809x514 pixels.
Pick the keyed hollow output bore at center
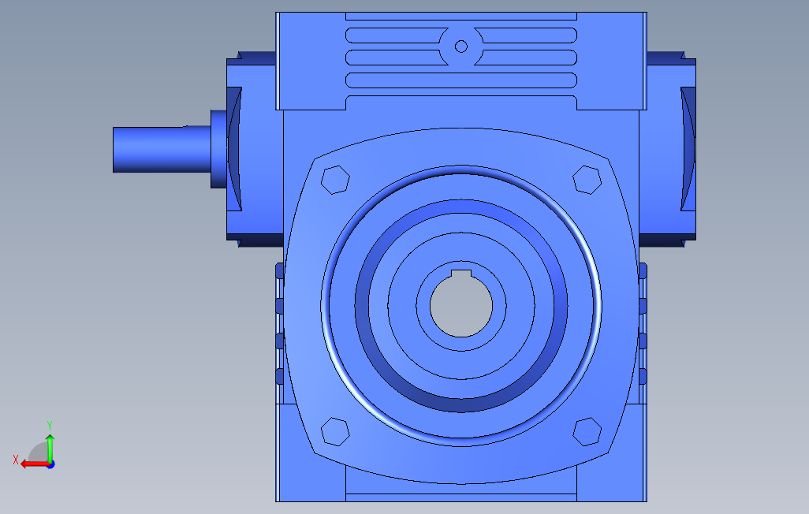point(461,307)
